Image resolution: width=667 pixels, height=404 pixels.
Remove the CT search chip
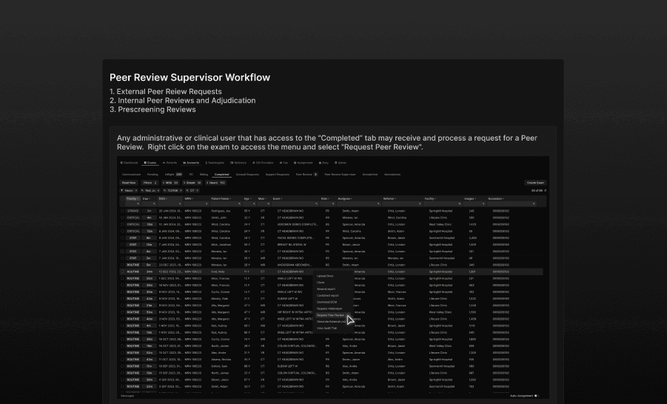[x=198, y=190]
